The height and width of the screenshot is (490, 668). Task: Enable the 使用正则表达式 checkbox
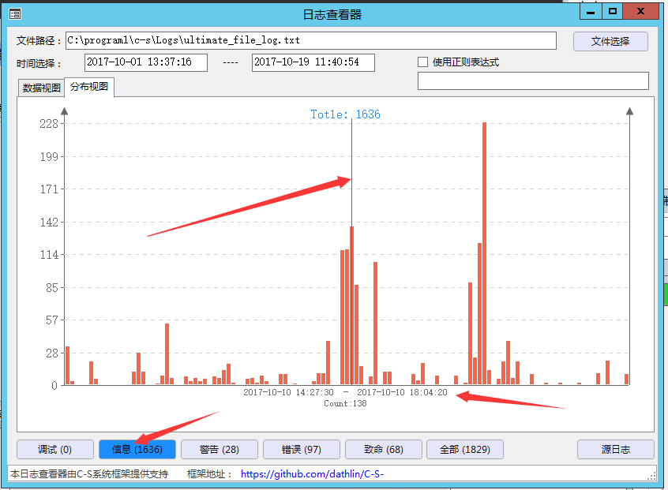click(x=422, y=62)
